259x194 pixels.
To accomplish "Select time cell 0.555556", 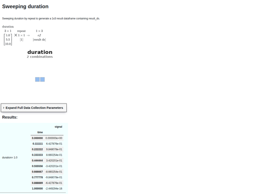I will click(x=37, y=166).
